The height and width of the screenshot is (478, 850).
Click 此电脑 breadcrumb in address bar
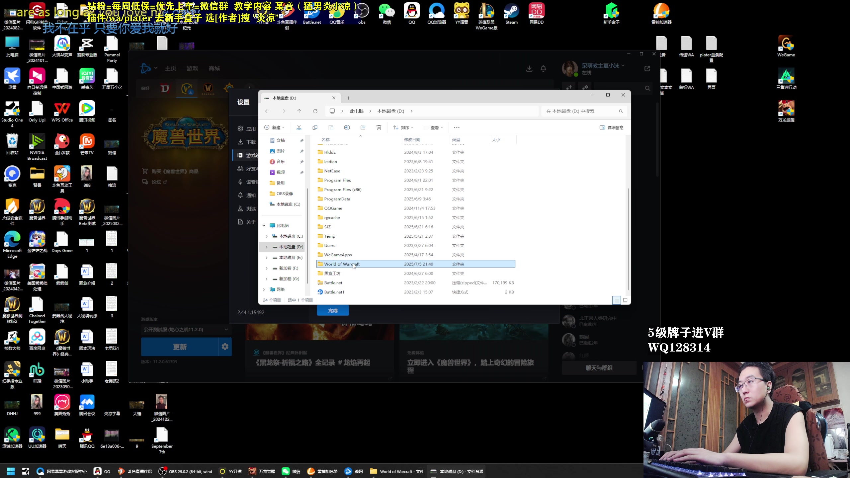pos(356,111)
